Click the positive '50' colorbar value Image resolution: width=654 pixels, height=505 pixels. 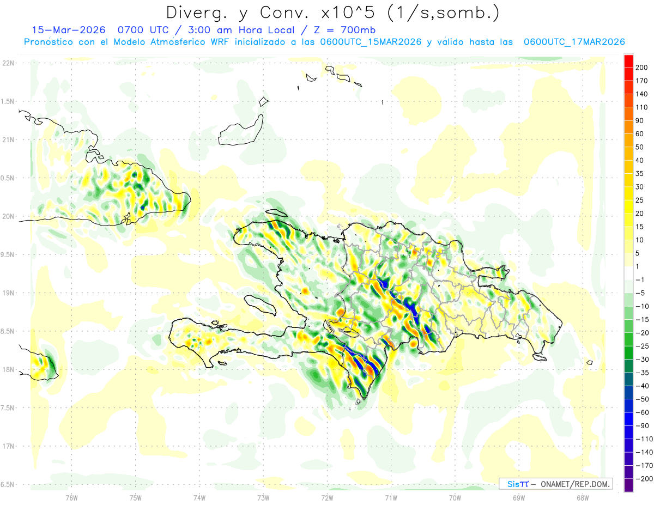(640, 147)
